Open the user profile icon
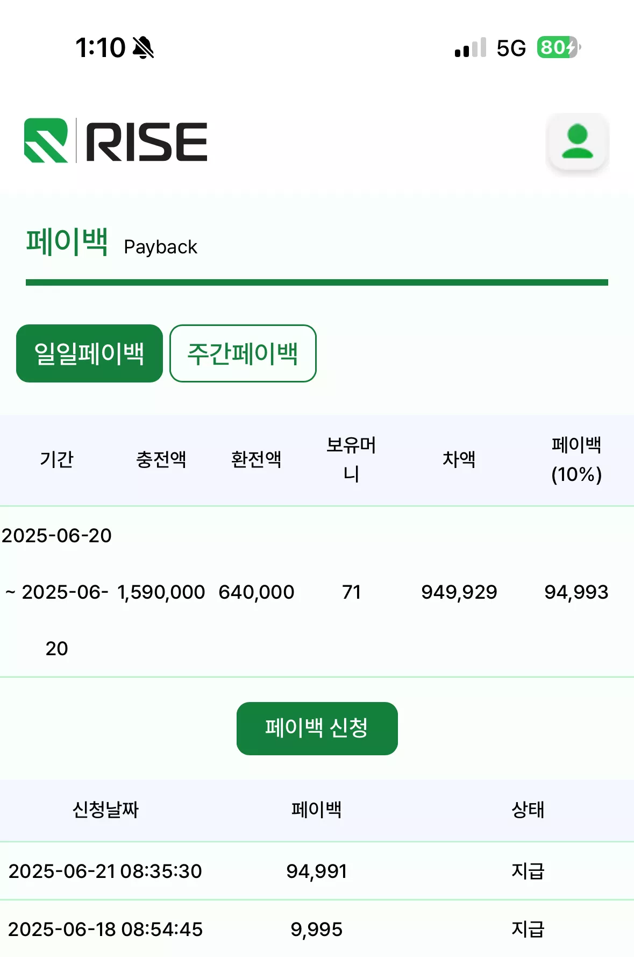This screenshot has height=957, width=634. pos(577,141)
